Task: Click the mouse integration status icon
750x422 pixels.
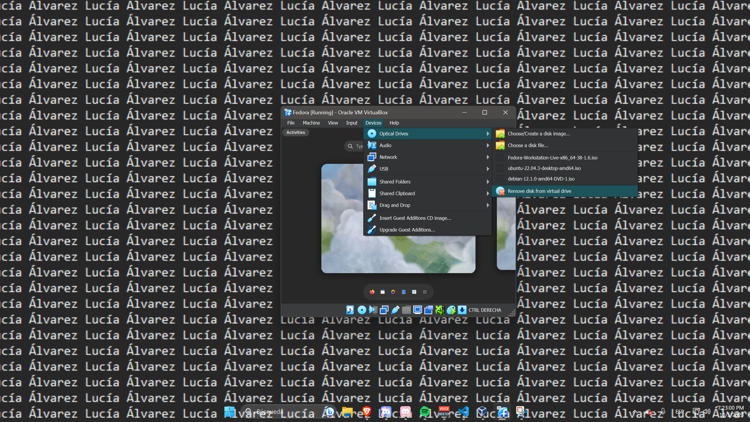Action: point(451,310)
